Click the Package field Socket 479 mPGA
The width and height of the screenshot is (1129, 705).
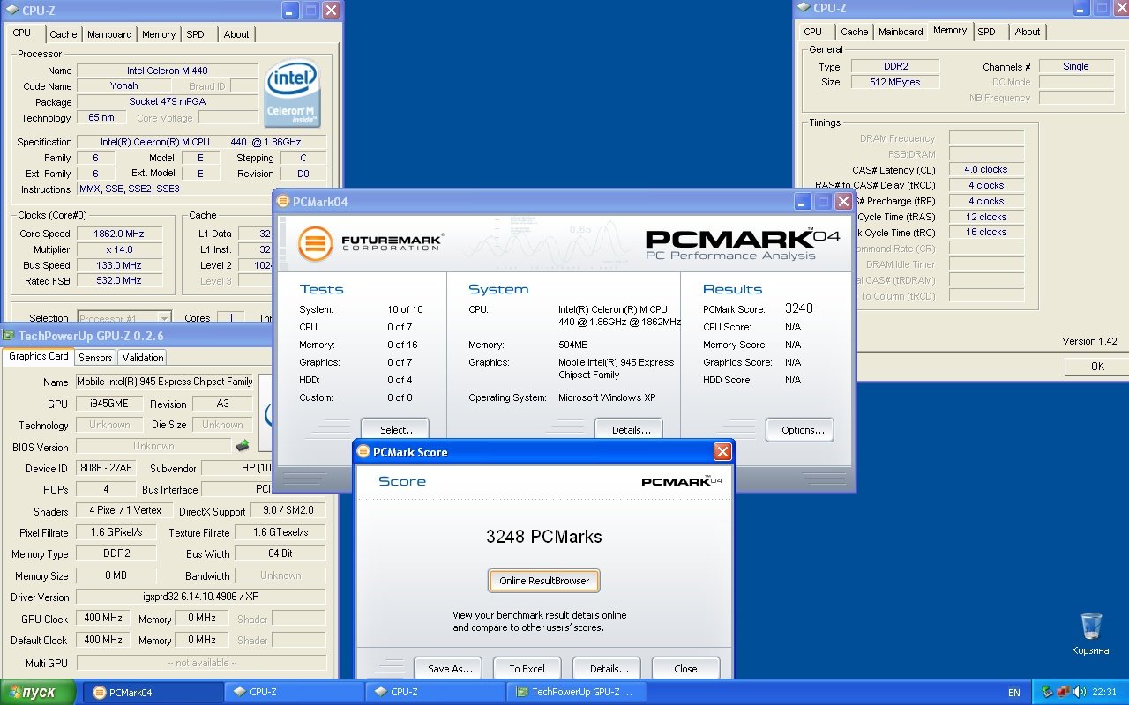[168, 101]
